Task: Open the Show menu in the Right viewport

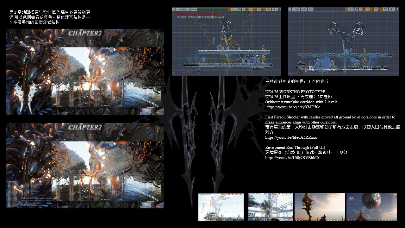Action: 310,9
